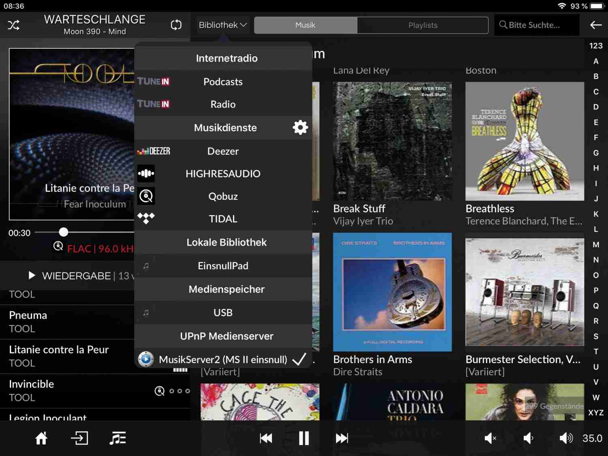608x456 pixels.
Task: Switch to the Playlists tab
Action: click(423, 25)
